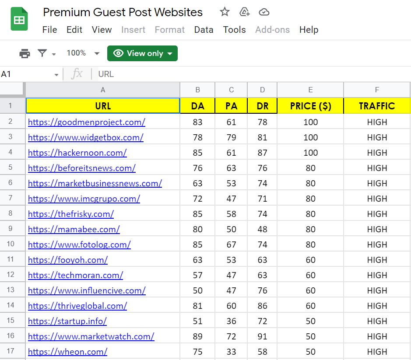The image size is (411, 360).
Task: Open the Edit menu
Action: click(74, 30)
